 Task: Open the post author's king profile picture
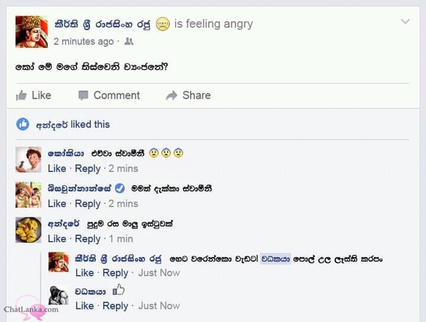[x=31, y=32]
